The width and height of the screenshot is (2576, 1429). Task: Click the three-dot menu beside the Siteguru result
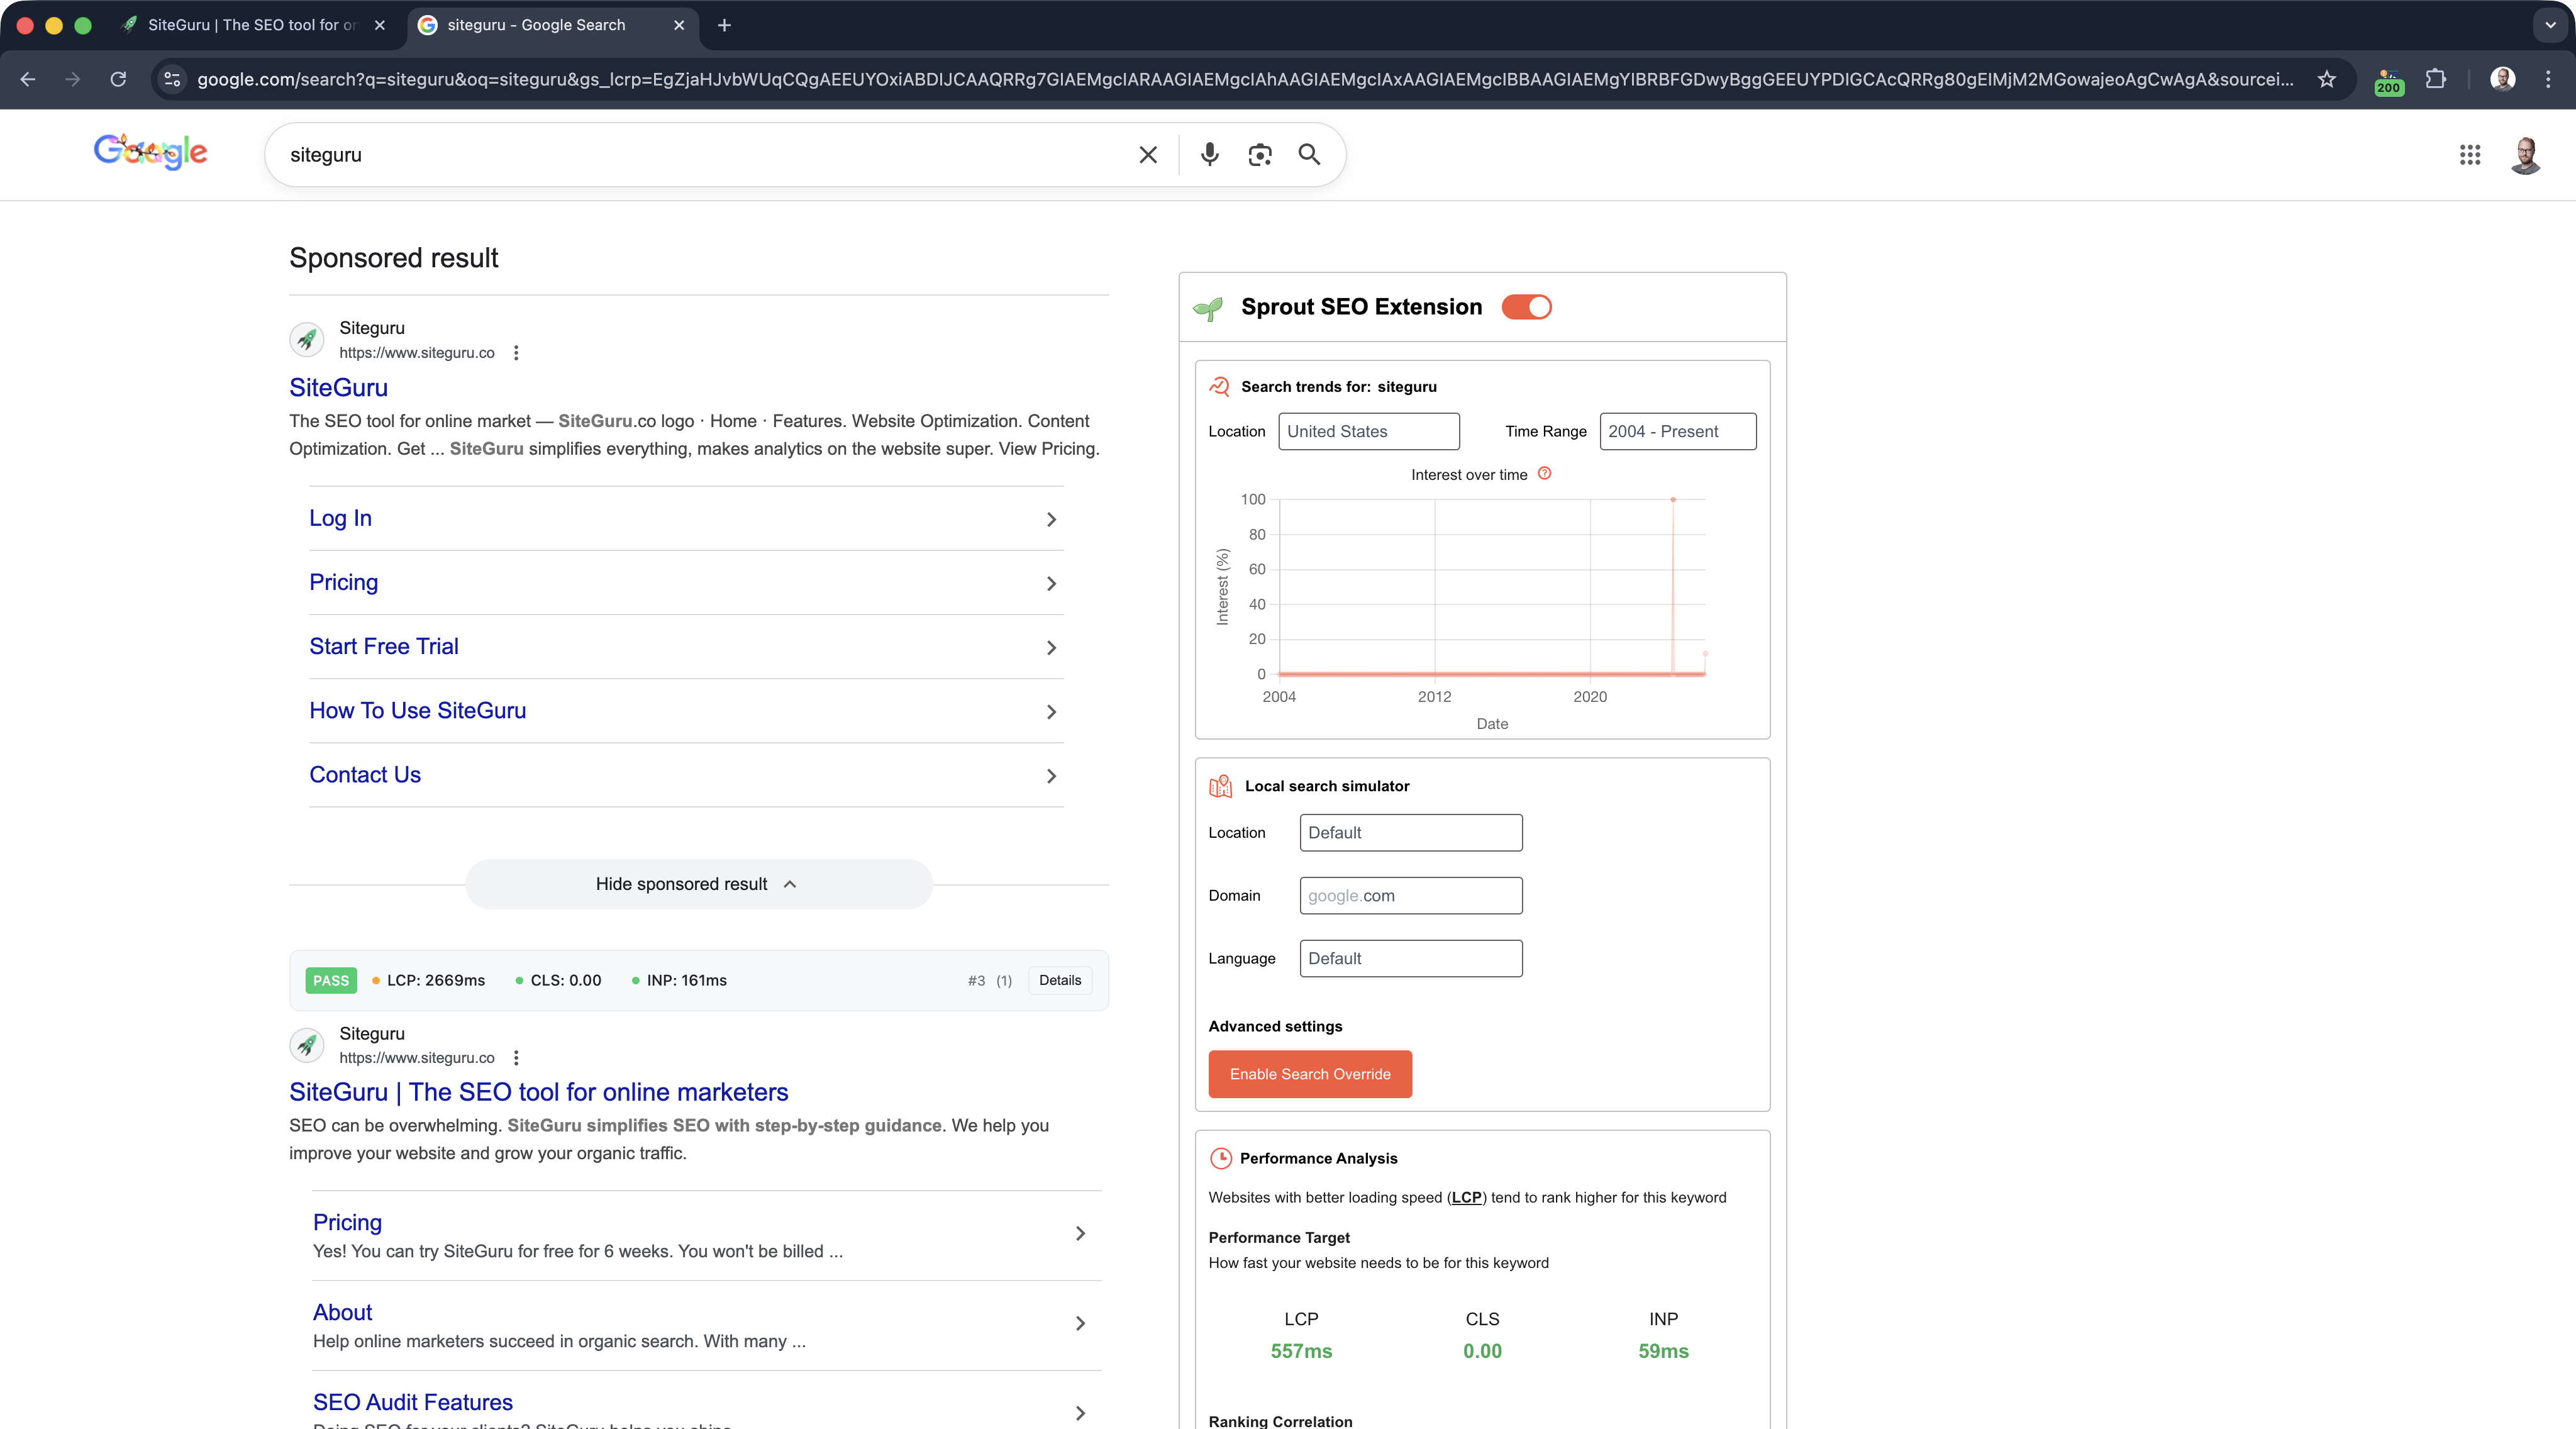pyautogui.click(x=516, y=352)
